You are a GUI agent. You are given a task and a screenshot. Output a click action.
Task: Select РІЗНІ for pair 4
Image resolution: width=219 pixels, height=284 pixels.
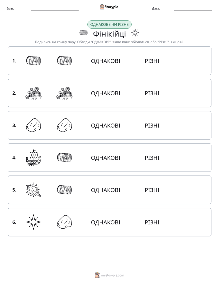click(x=152, y=158)
